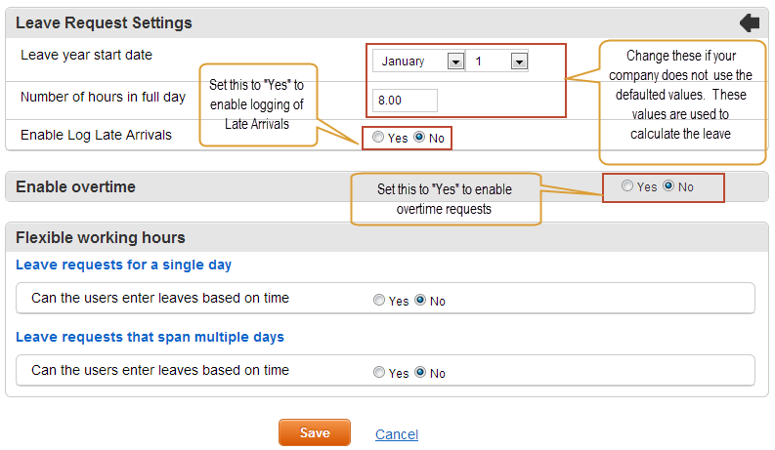775x450 pixels.
Task: Choose Yes for single day time-based leaves
Action: click(x=379, y=300)
